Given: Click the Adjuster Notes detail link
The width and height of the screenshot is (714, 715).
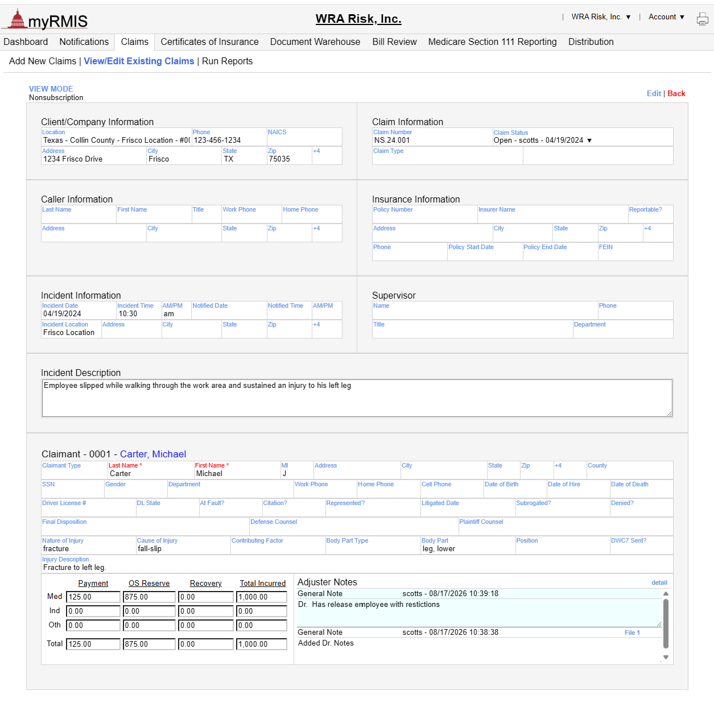Looking at the screenshot, I should click(x=659, y=583).
